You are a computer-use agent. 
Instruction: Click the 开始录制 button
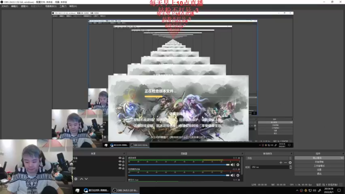tap(319, 162)
